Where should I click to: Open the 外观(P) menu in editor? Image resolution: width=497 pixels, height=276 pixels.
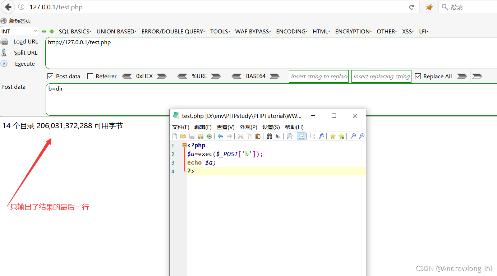[x=248, y=127]
